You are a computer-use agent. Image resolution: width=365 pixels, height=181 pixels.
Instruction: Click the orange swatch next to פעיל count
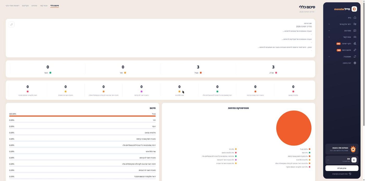tap(200, 73)
